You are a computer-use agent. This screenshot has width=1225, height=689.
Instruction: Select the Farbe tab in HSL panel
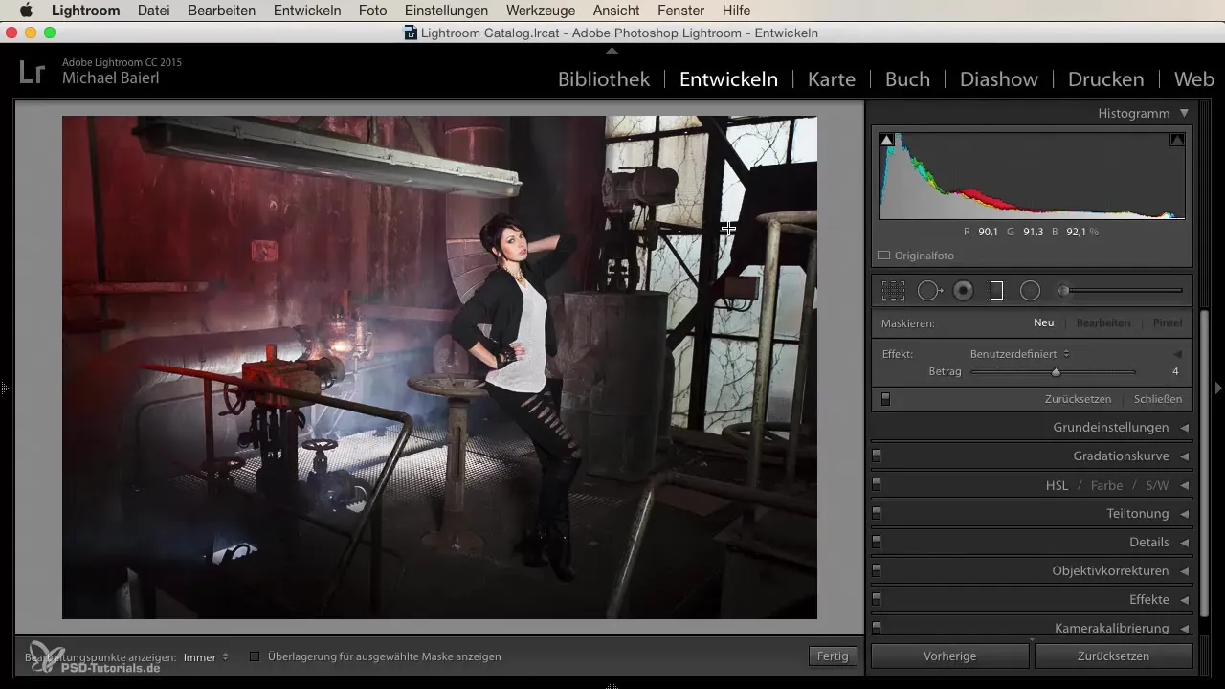[1106, 485]
